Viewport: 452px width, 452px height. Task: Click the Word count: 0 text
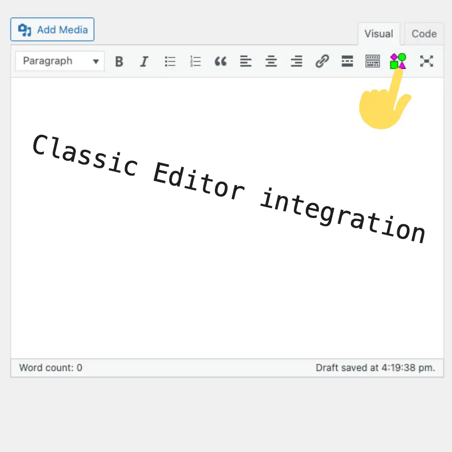coord(51,367)
